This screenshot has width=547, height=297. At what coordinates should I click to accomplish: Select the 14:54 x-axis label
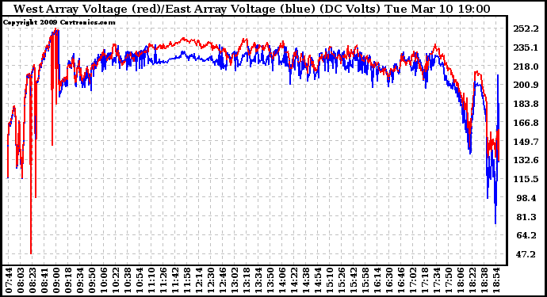click(317, 280)
